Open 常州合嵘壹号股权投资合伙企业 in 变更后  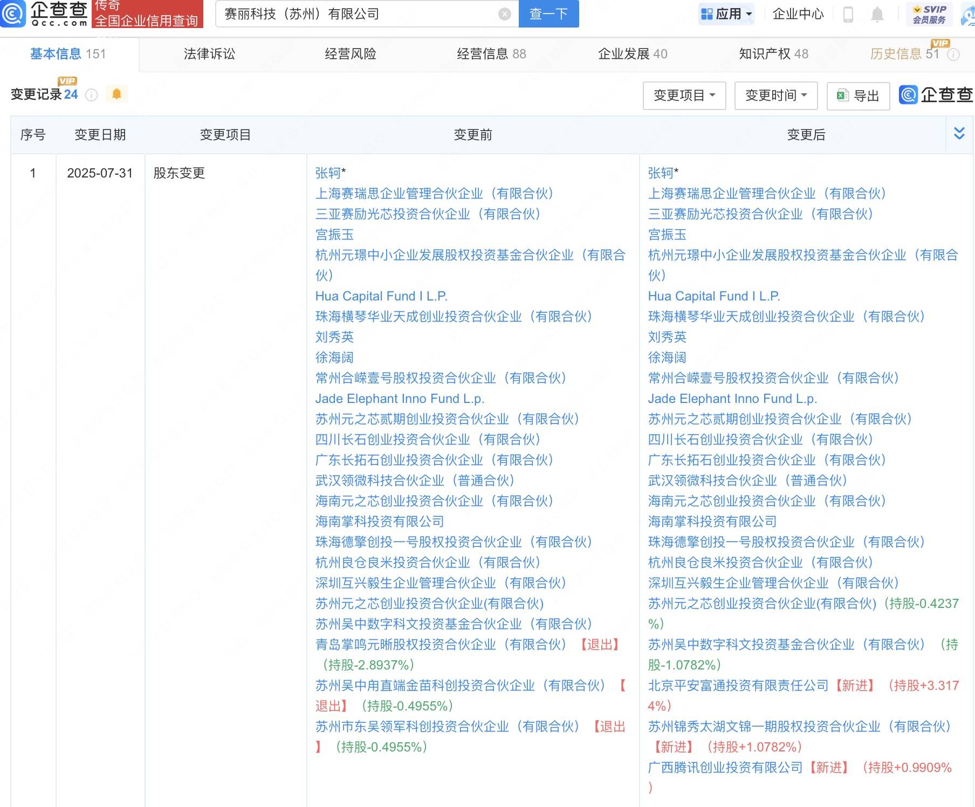click(773, 378)
